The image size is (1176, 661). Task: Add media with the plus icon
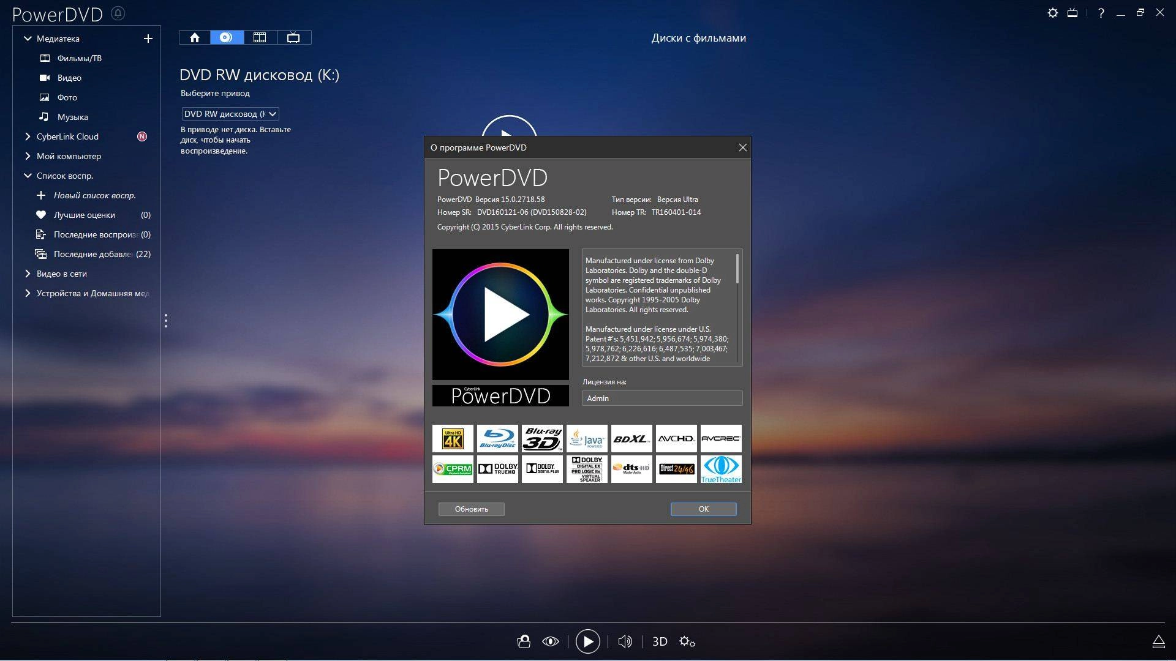[x=148, y=39]
